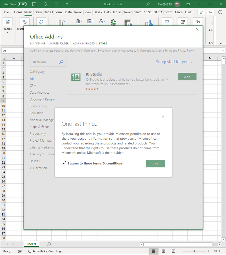Screen dimensions: 226x255
Task: Click the 10 Studio add-in logo
Action: point(76,77)
